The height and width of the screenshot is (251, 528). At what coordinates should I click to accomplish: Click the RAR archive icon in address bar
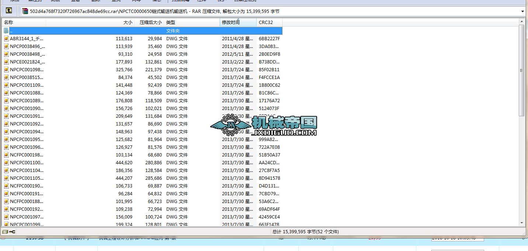pyautogui.click(x=25, y=11)
